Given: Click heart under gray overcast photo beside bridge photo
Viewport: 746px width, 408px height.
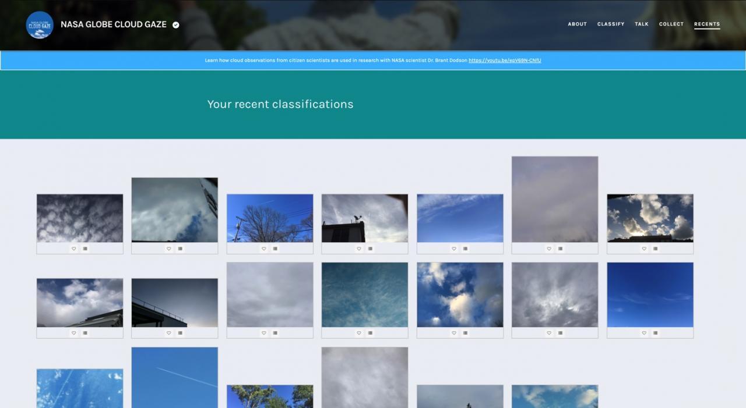Looking at the screenshot, I should (263, 333).
